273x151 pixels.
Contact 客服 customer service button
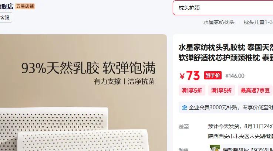pos(5,17)
